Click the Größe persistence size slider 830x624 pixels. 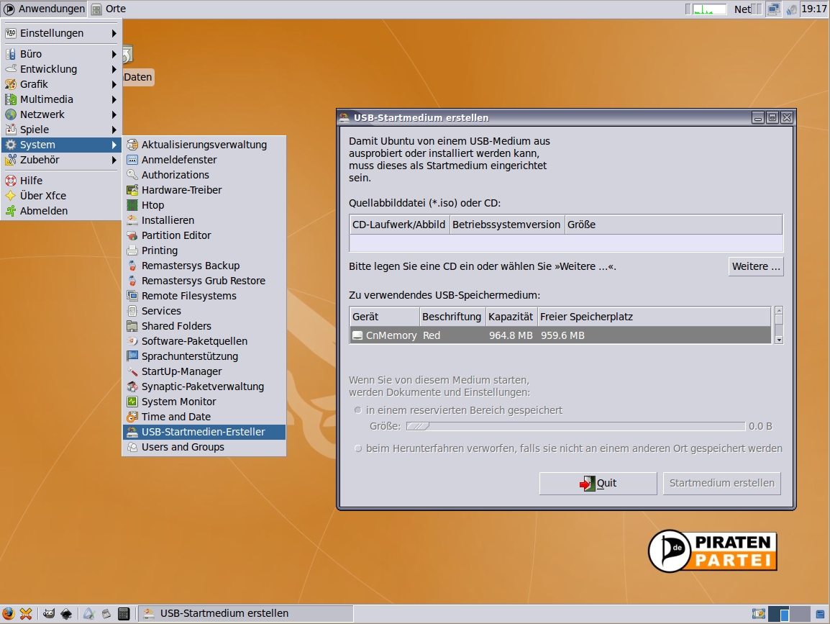(x=575, y=426)
